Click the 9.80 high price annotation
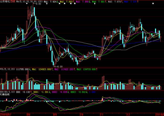The height and width of the screenshot is (116, 164). pos(38,4)
